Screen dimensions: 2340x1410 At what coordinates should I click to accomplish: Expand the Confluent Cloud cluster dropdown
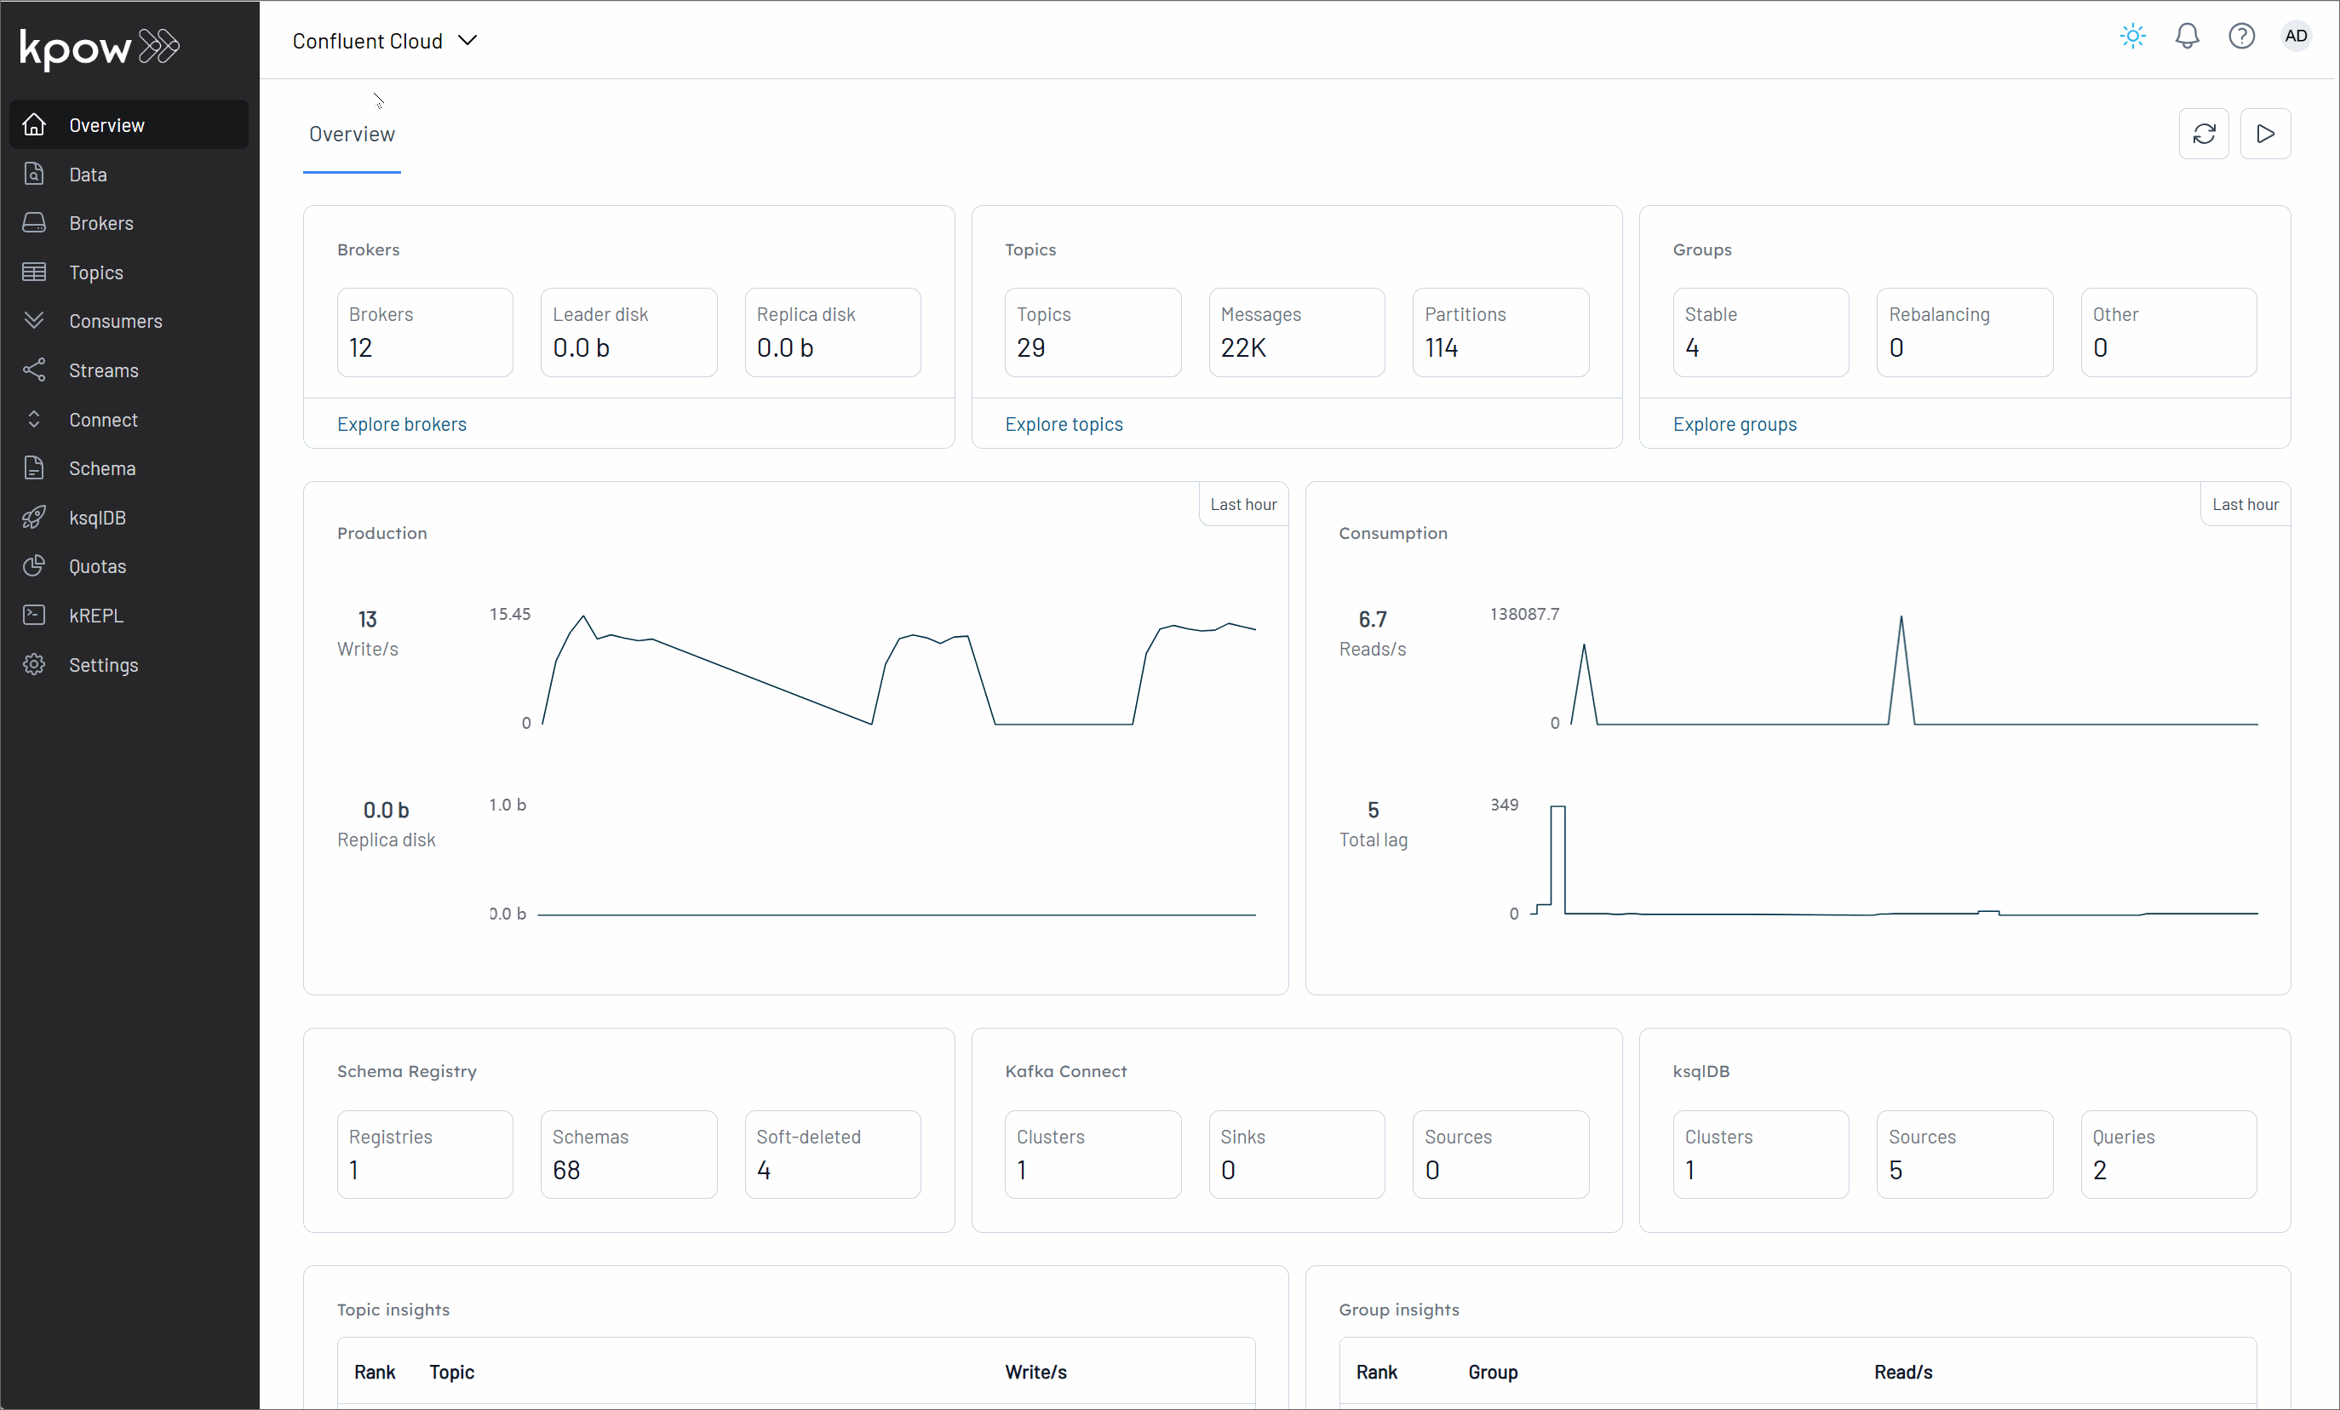tap(385, 41)
